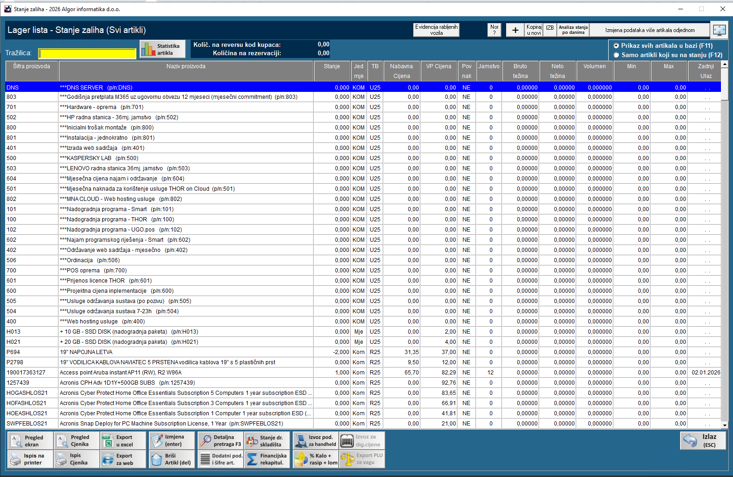Open Stanje dr. skladišta
The width and height of the screenshot is (733, 477).
click(267, 441)
